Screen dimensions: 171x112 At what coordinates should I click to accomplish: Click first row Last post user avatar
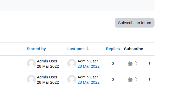point(72,63)
